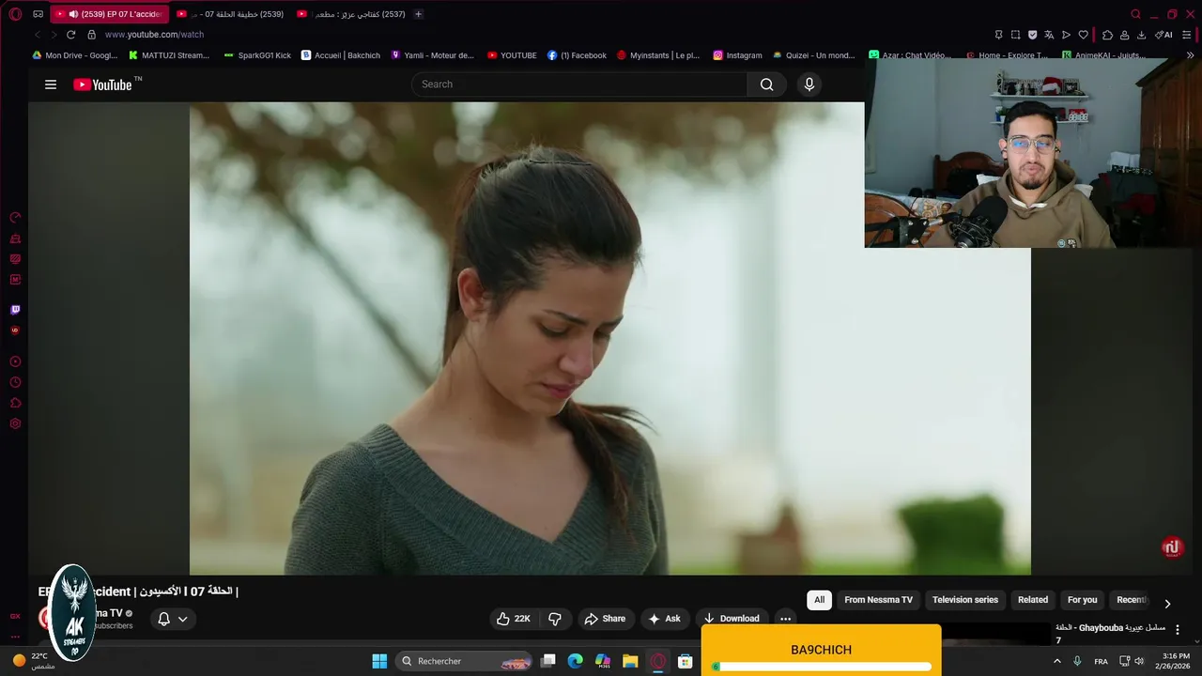Click the Download button
The height and width of the screenshot is (676, 1202).
click(732, 619)
